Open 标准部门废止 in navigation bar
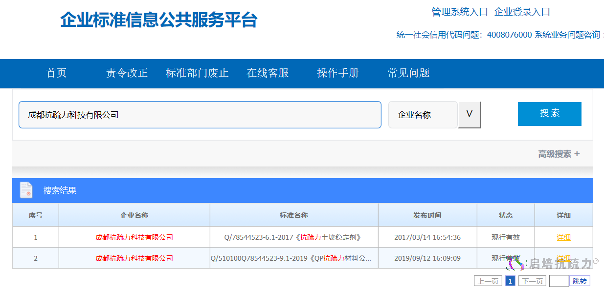 197,73
